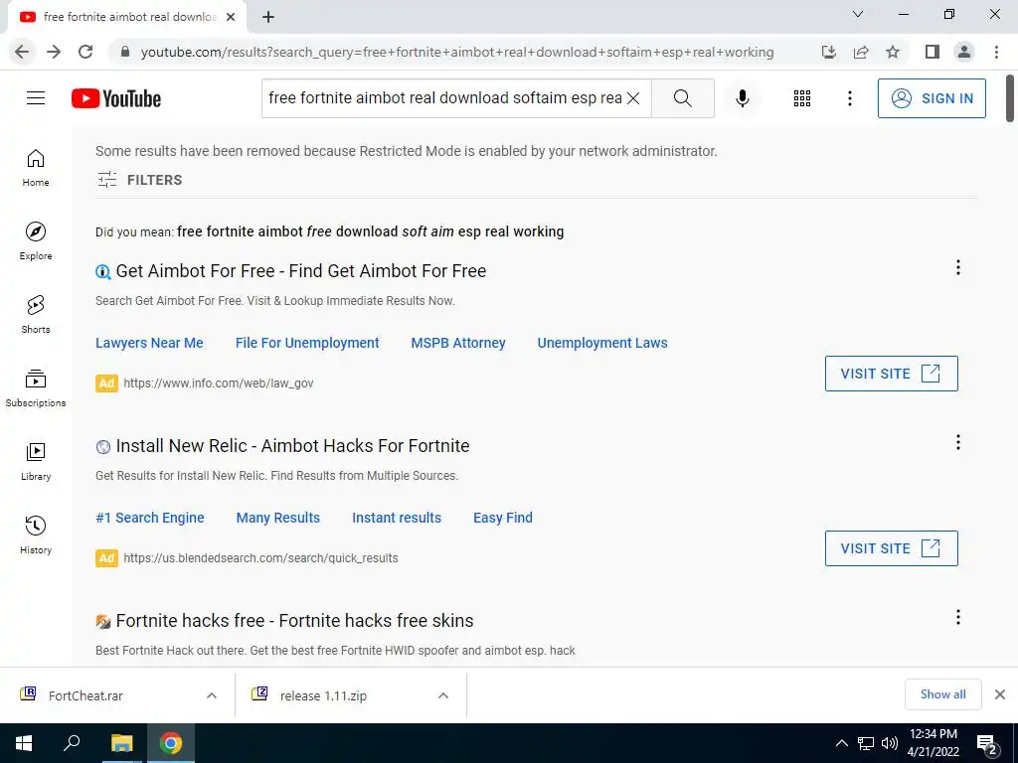The image size is (1018, 763).
Task: Open Explore in the sidebar
Action: coord(36,241)
